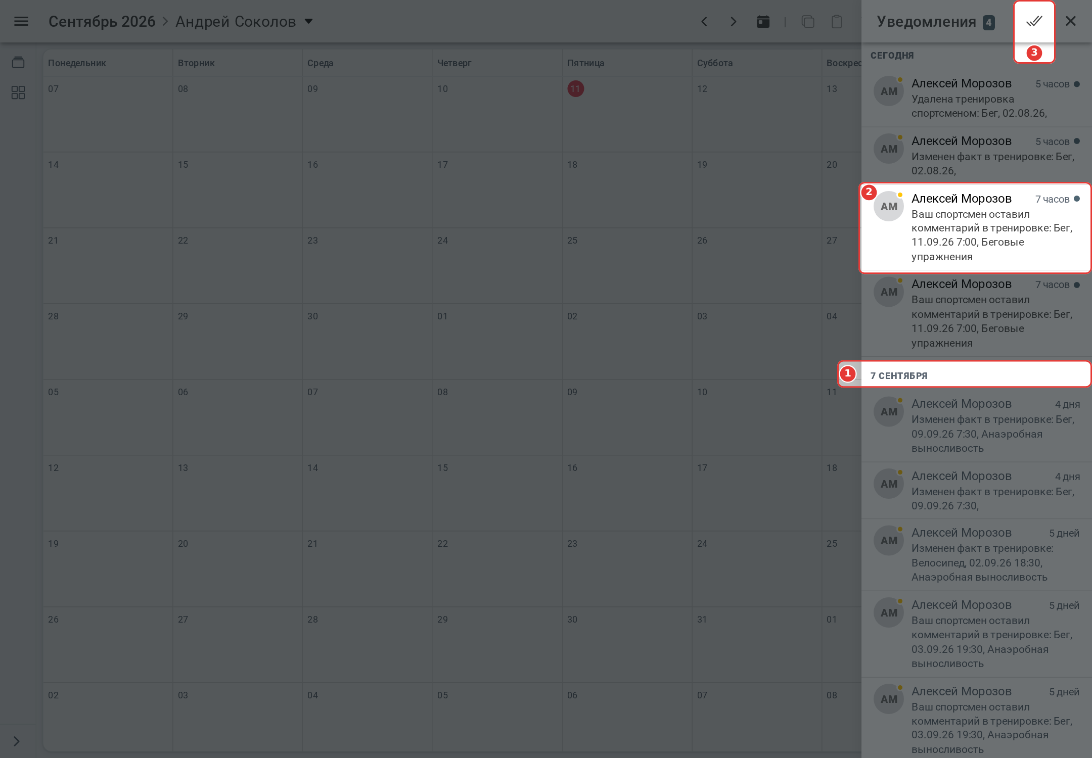1092x758 pixels.
Task: Expand the left sidebar with chevron
Action: click(17, 741)
